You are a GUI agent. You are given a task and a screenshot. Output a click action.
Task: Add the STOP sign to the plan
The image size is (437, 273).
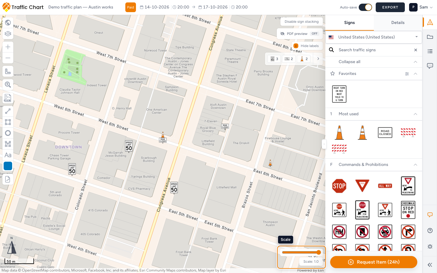[x=339, y=186]
